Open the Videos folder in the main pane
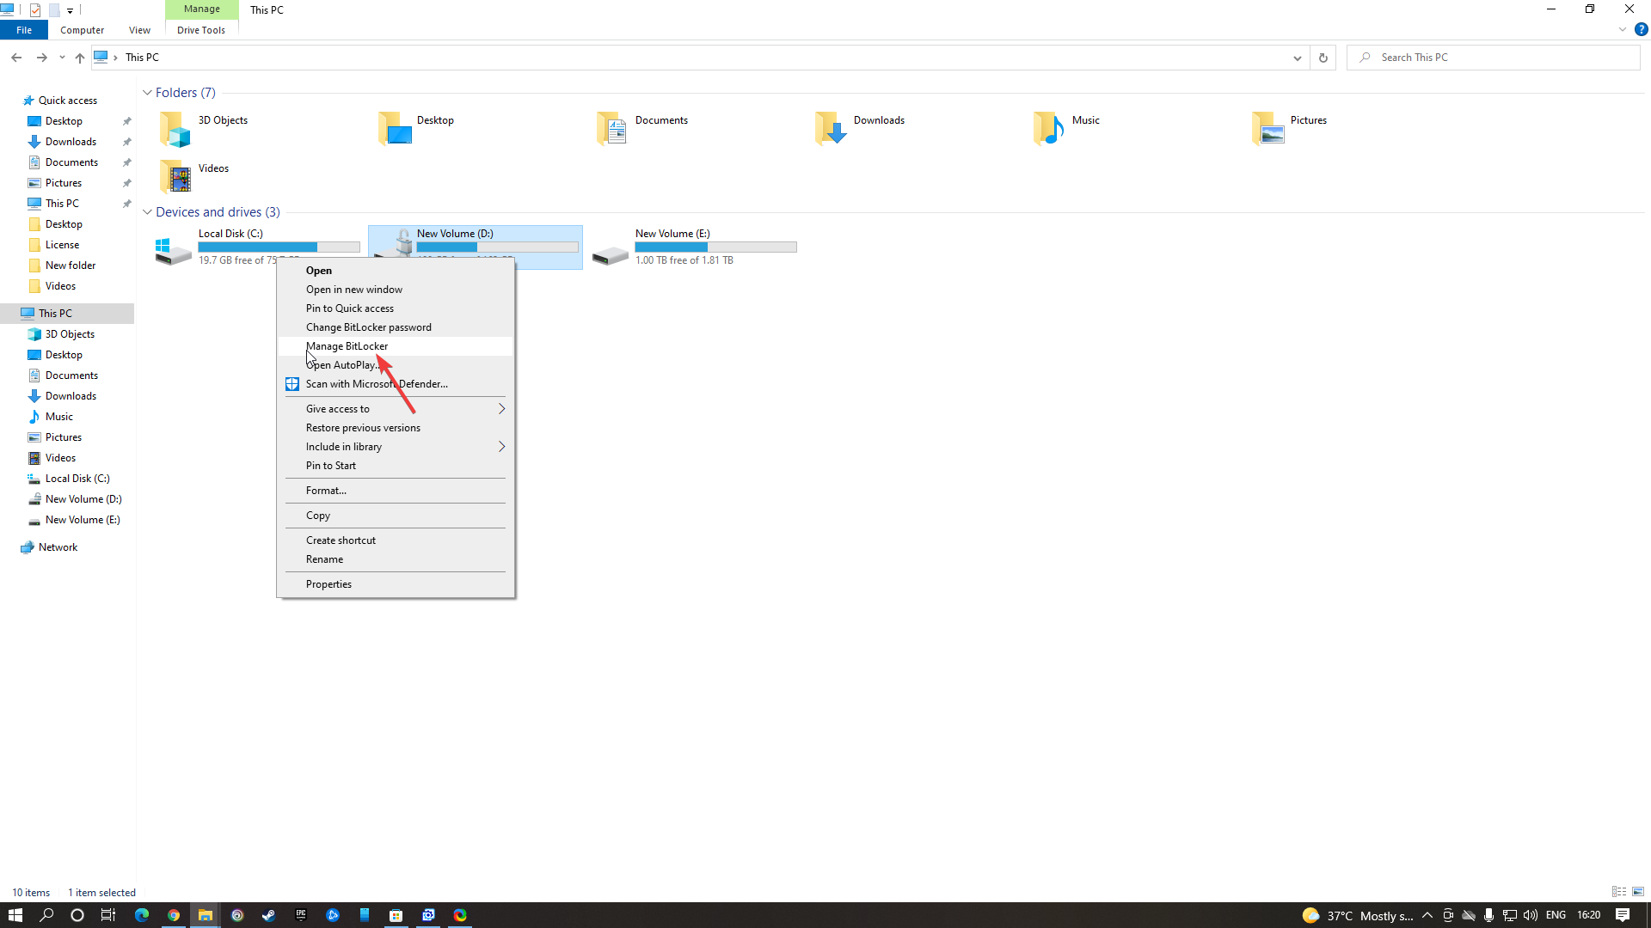 point(212,168)
